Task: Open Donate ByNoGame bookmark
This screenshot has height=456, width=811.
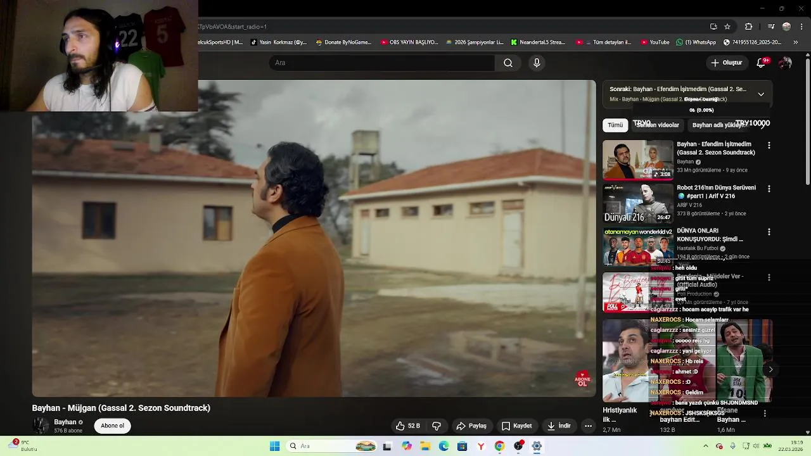Action: coord(343,42)
